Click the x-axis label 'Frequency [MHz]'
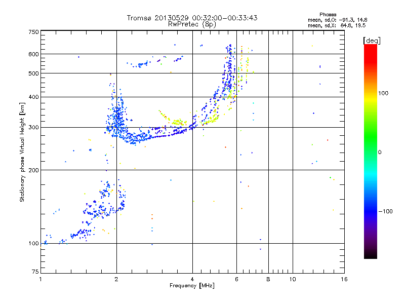The height and width of the screenshot is (304, 405). [192, 286]
